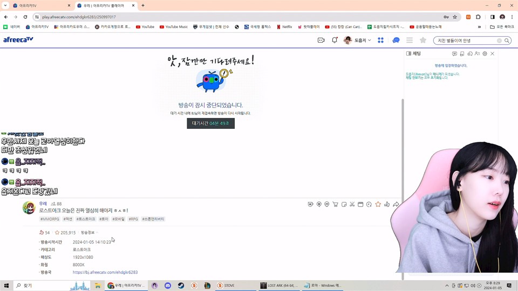The height and width of the screenshot is (291, 518).
Task: Switch to the first 아프리카TV browser tab
Action: pyautogui.click(x=40, y=5)
